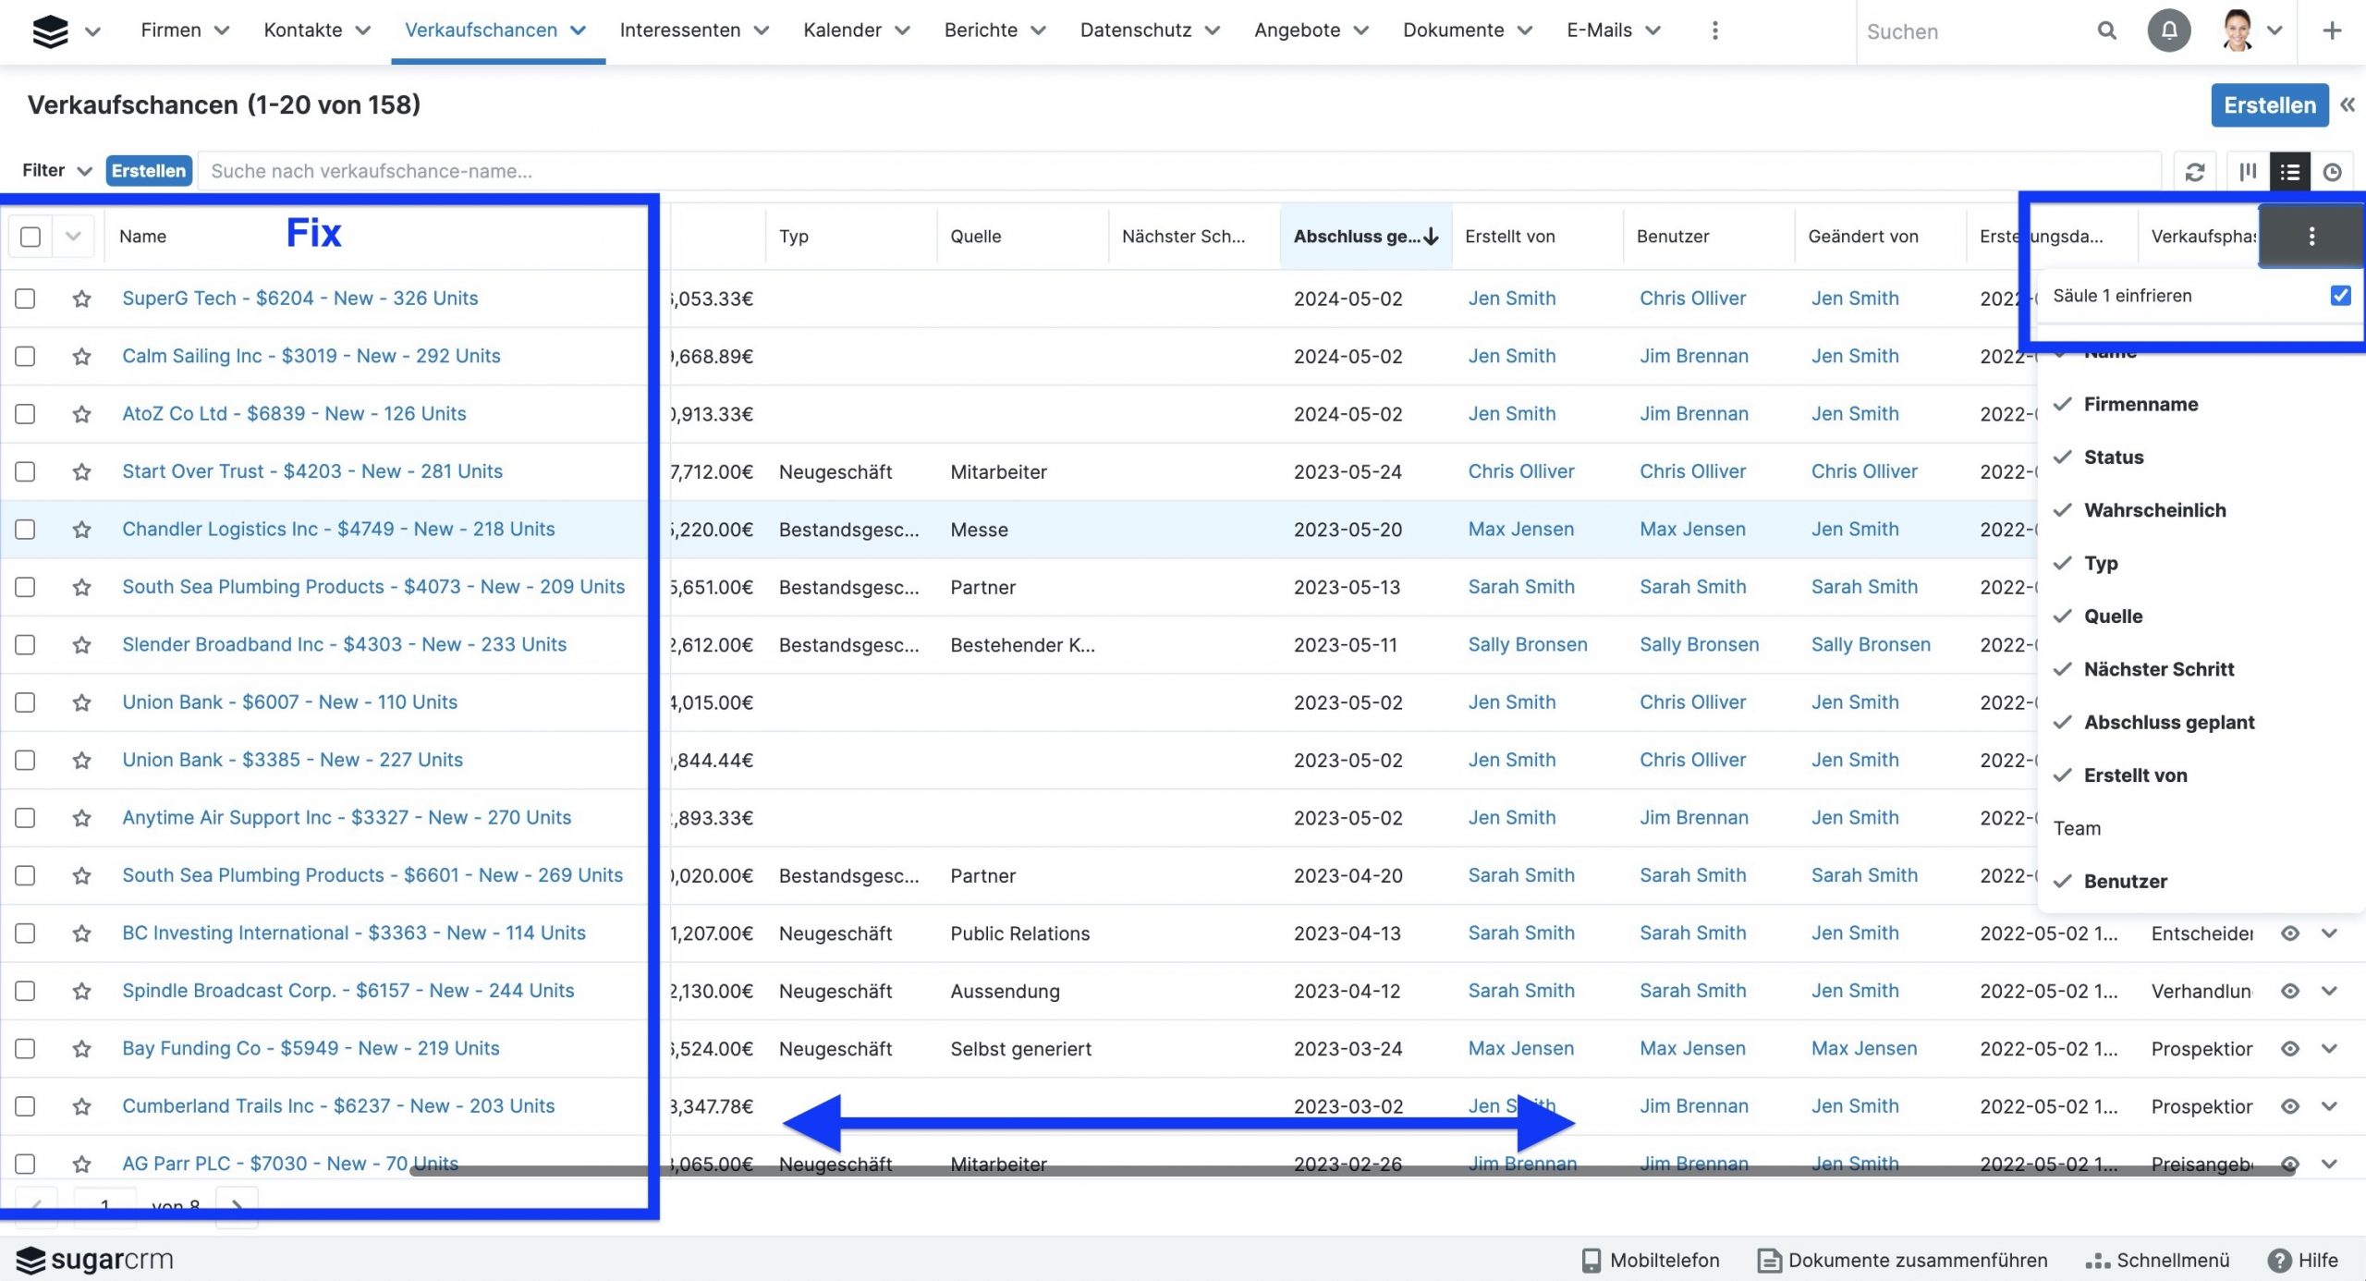
Task: Open the Chandler Logistics Inc opportunity link
Action: click(x=338, y=530)
